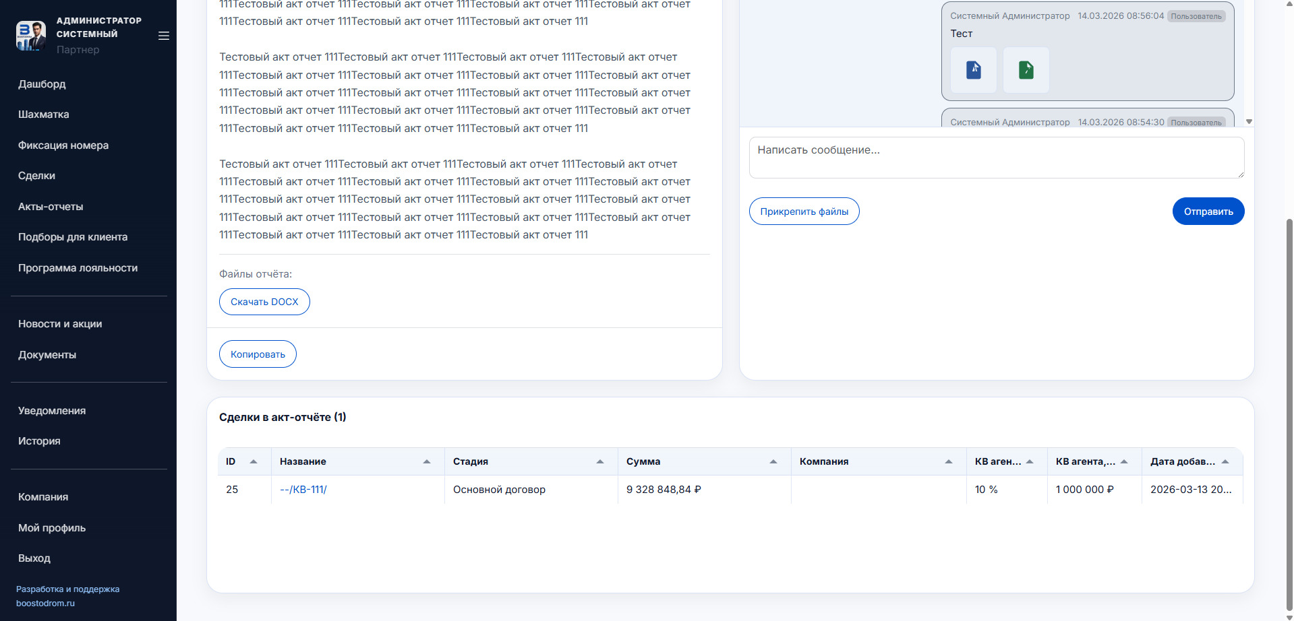The height and width of the screenshot is (621, 1294).
Task: Open the green file attachment in chat
Action: point(1026,70)
